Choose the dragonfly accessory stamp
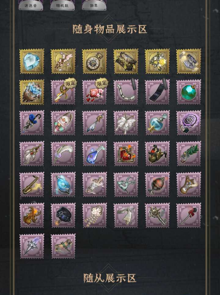Viewport: 220px width, 295px height. click(63, 246)
